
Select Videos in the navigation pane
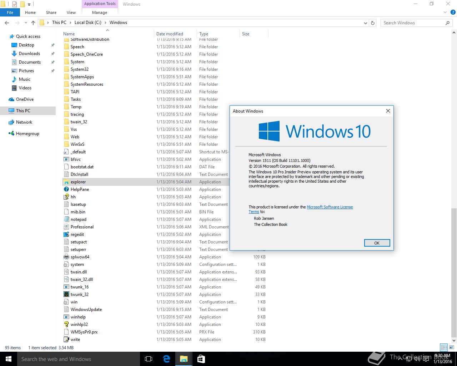click(25, 88)
